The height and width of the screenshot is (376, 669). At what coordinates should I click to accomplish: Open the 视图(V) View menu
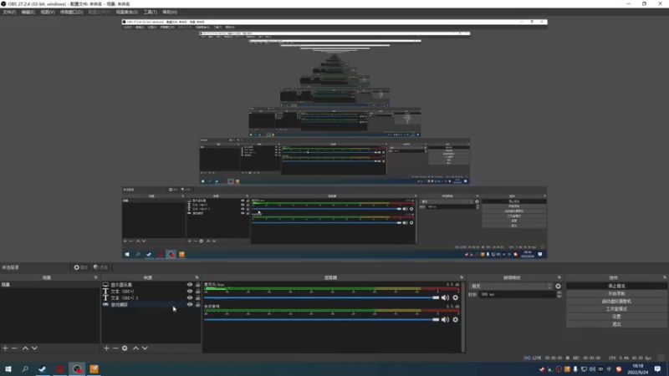(48, 12)
